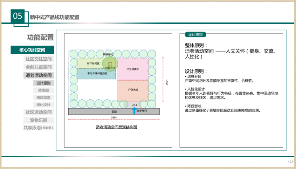Select 全龄儿童空间 in the sidebar
This screenshot has height=169, width=296.
(x=39, y=67)
